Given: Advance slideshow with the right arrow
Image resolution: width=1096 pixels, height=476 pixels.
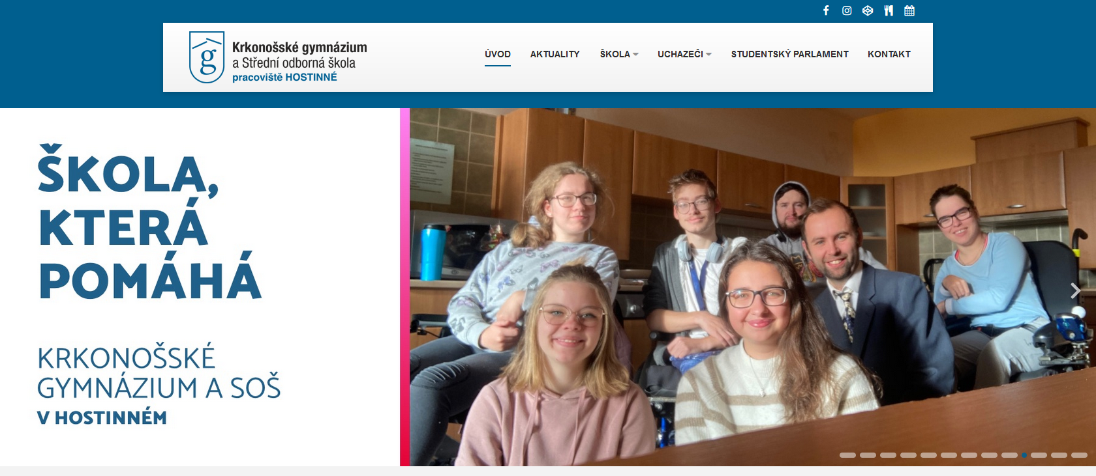Looking at the screenshot, I should click(x=1075, y=290).
